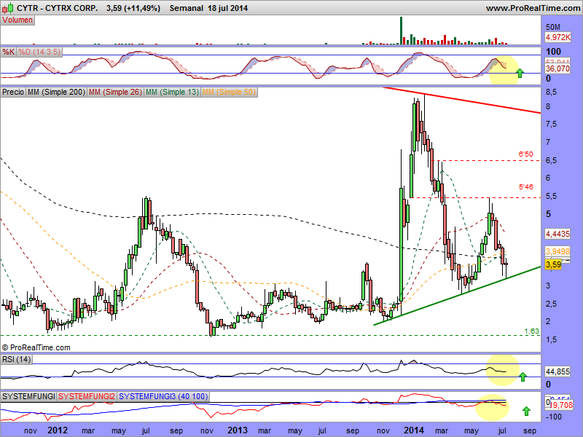Click the yellow 3,59 current price tag

click(553, 264)
